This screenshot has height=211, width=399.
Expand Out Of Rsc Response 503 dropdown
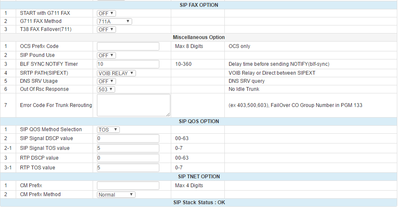click(x=106, y=89)
